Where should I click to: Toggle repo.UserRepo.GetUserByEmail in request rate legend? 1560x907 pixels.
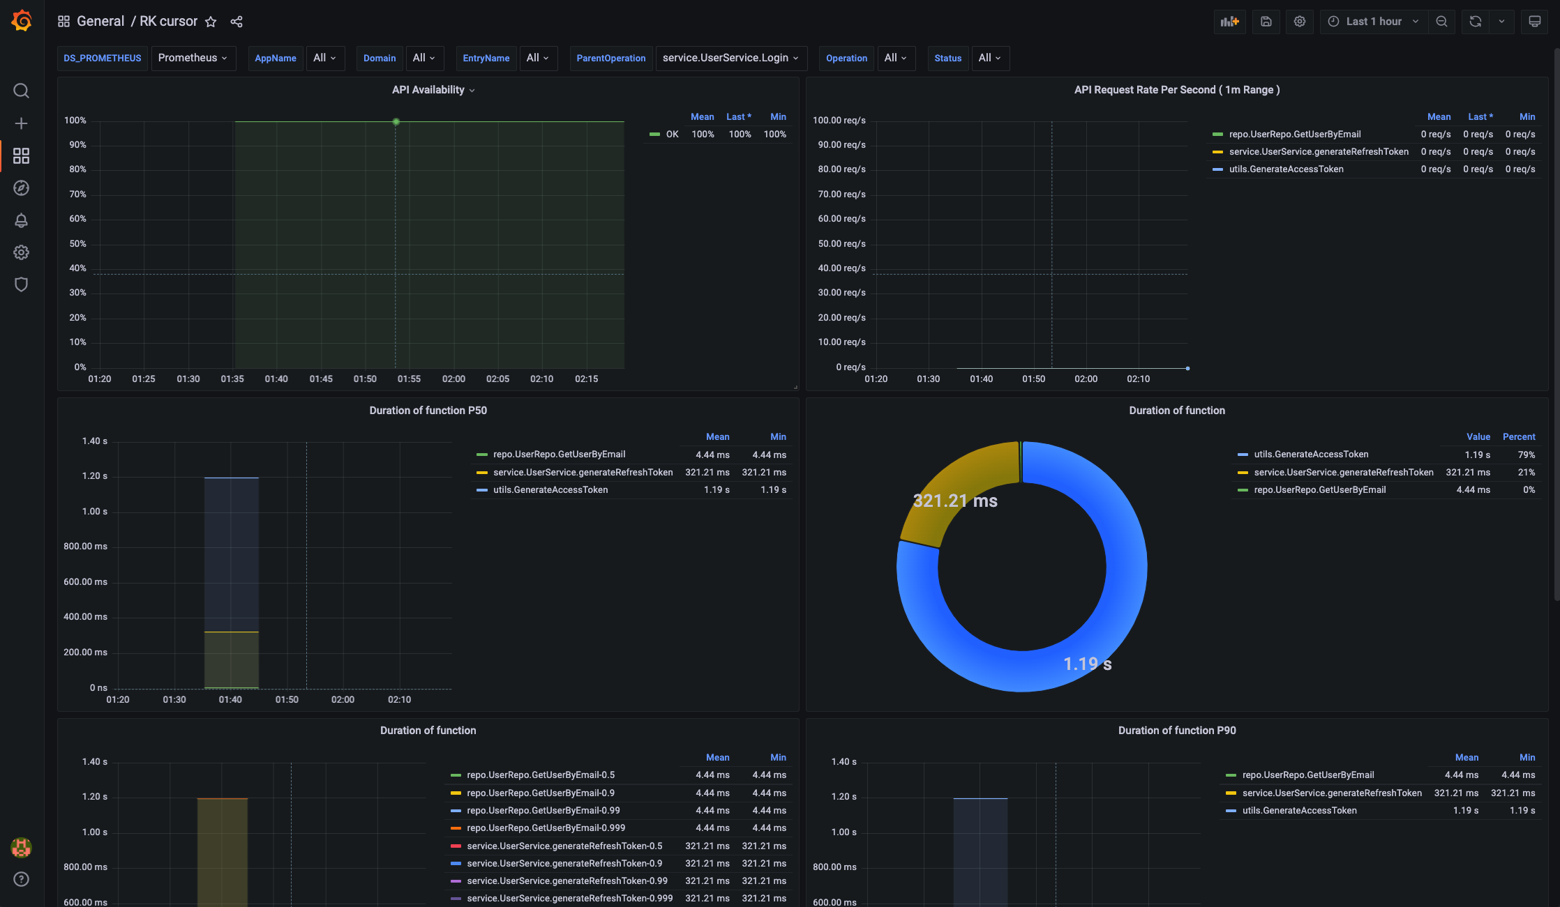[x=1294, y=135]
